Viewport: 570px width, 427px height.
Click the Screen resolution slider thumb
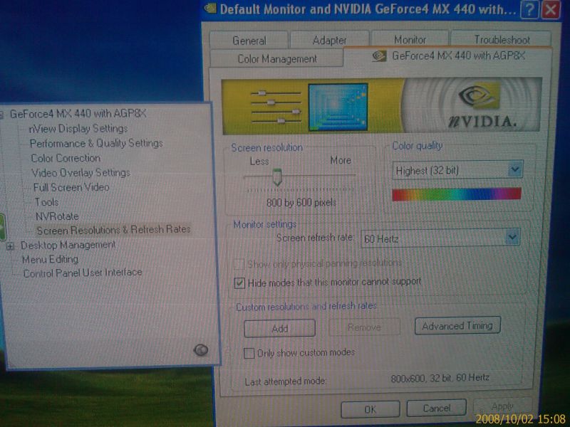[277, 179]
